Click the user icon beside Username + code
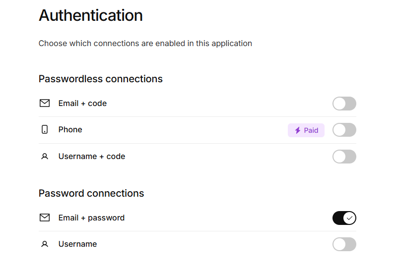Screen dimensions: 397x272 tap(45, 157)
